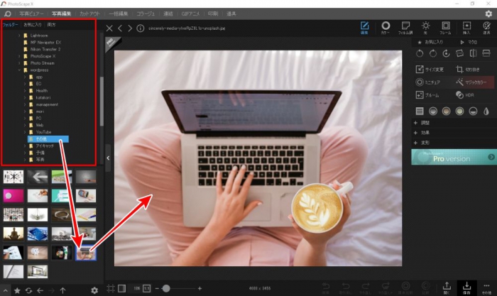This screenshot has width=497, height=296.
Task: Go to the next photo with right chevron
Action: pyautogui.click(x=130, y=28)
